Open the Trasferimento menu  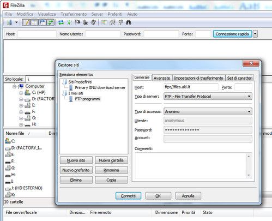(x=74, y=14)
